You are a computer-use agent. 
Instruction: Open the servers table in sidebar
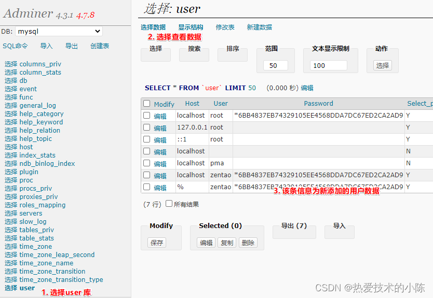[31, 214]
